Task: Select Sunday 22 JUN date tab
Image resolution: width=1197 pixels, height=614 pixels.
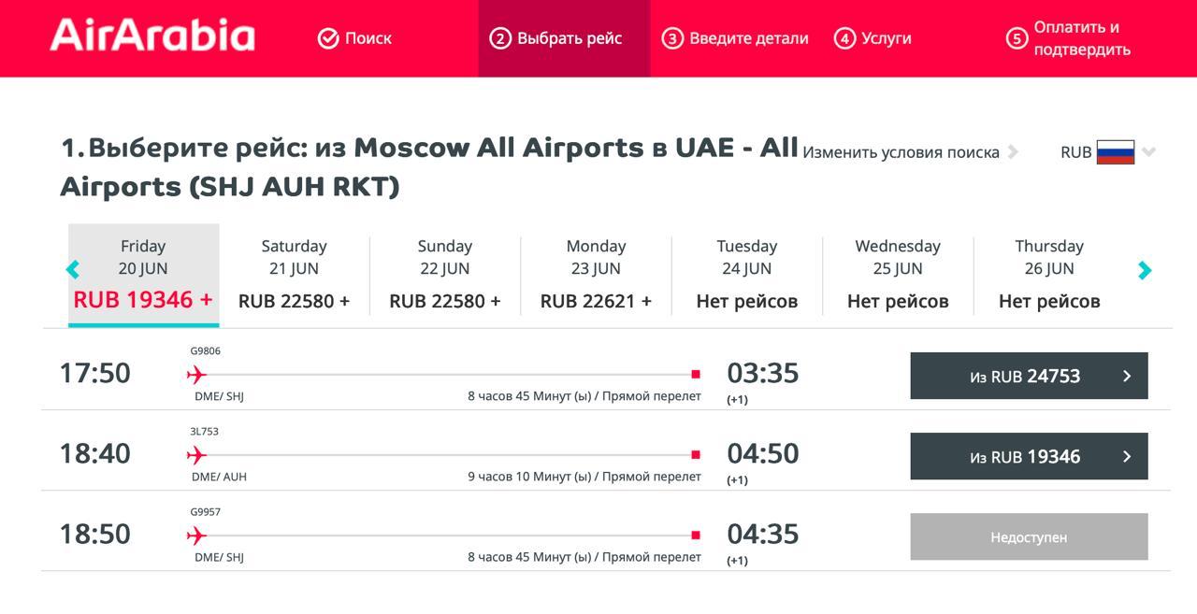Action: point(445,274)
